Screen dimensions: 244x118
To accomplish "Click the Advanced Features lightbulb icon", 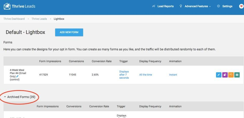I will [181, 6].
